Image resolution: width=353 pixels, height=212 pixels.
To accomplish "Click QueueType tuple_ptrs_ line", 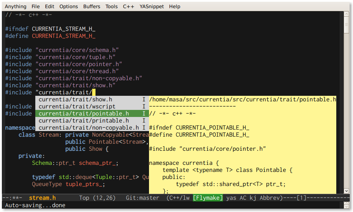I will pyautogui.click(x=68, y=184).
